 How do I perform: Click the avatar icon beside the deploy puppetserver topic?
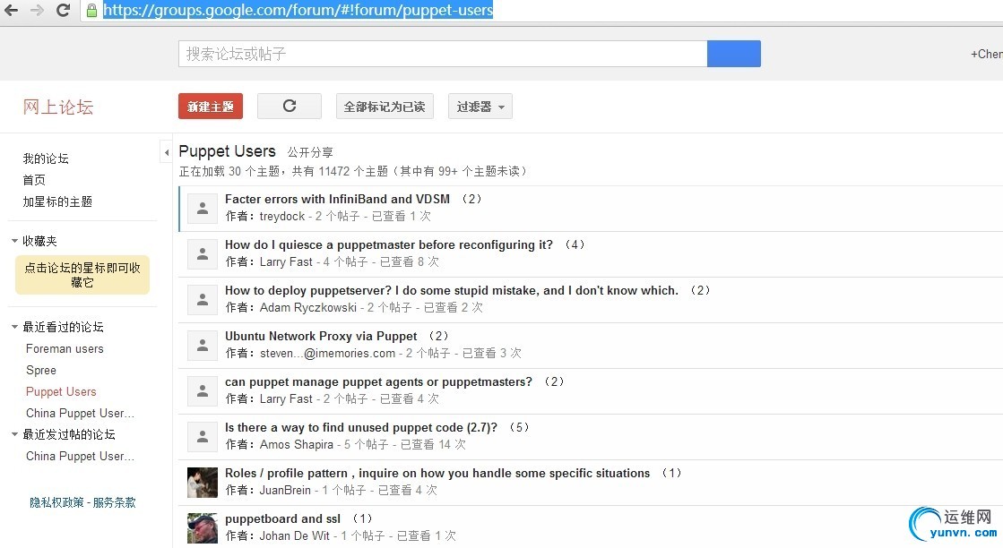click(x=203, y=300)
